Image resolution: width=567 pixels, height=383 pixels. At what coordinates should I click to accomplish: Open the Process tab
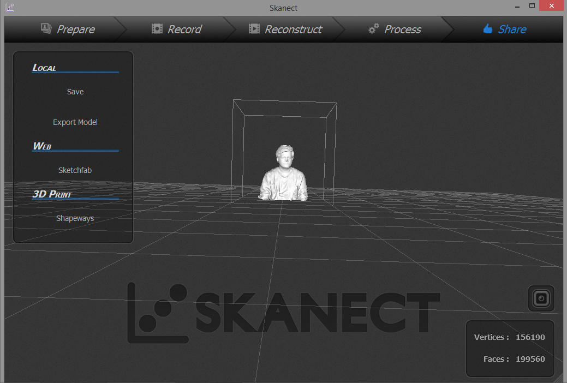click(395, 29)
